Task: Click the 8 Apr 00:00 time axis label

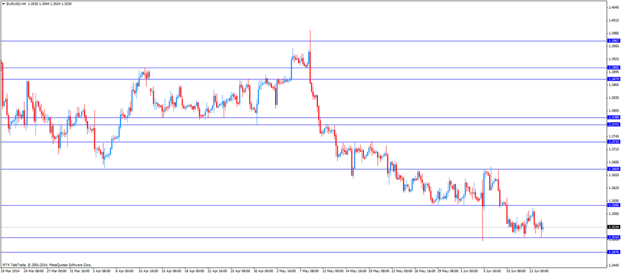Action: pyautogui.click(x=125, y=272)
